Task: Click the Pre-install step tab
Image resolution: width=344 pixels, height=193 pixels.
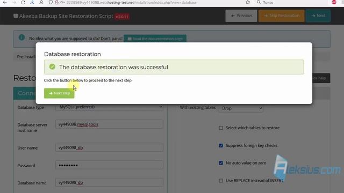Action: tap(26, 57)
